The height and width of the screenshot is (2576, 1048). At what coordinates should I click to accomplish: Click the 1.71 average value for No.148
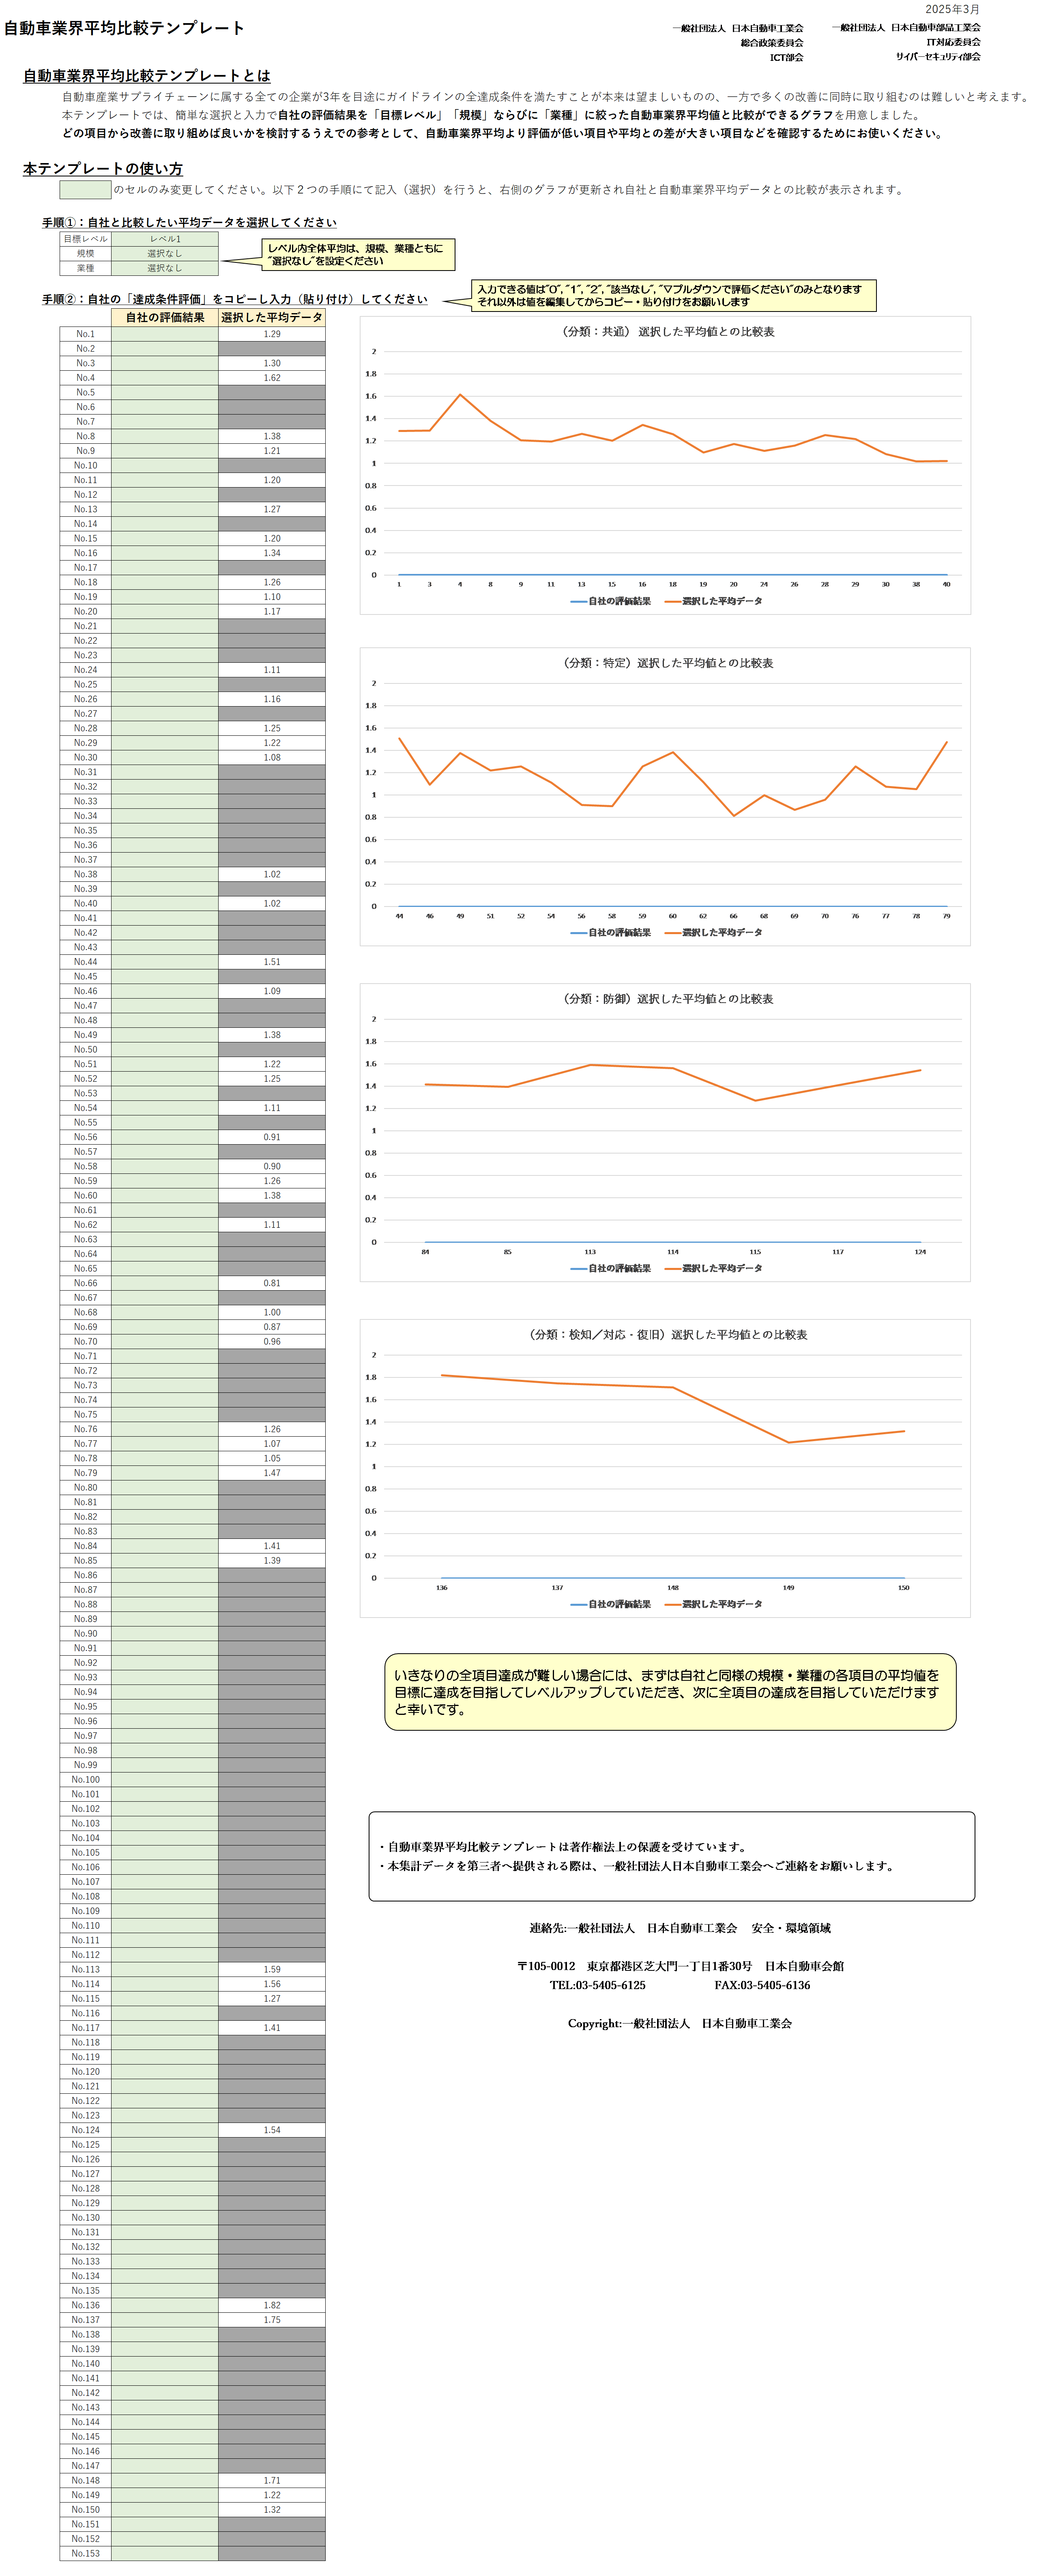pos(272,2480)
